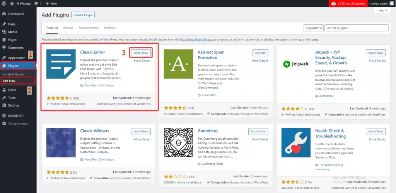Viewport: 396px width, 193px height.
Task: Open WordPress Contributors link under Classic Editor
Action: tap(99, 85)
